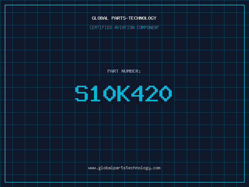Click the word PARTS-TECHNOLOGY in the header
Screen dimensions: 249x187
[134, 18]
